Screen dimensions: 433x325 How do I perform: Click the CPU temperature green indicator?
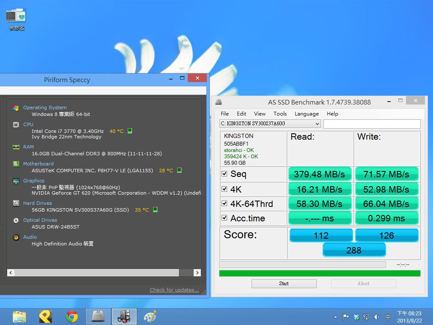[x=130, y=131]
